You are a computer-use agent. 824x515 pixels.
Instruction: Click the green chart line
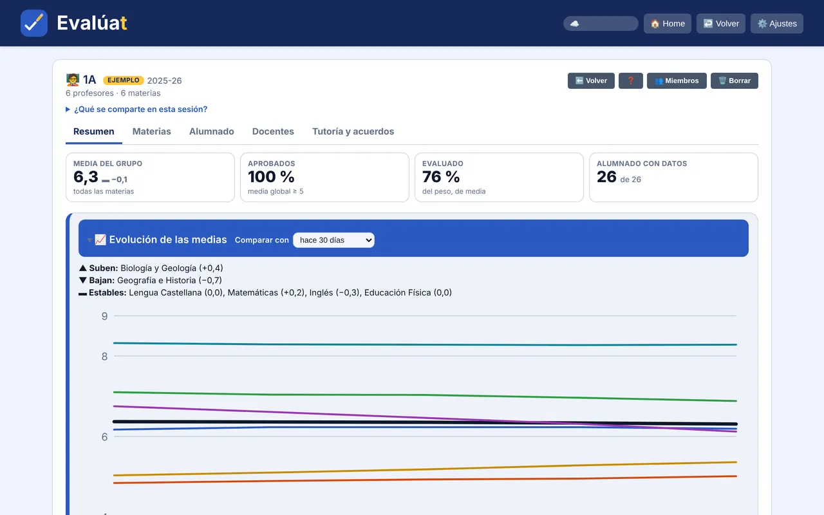pos(425,395)
